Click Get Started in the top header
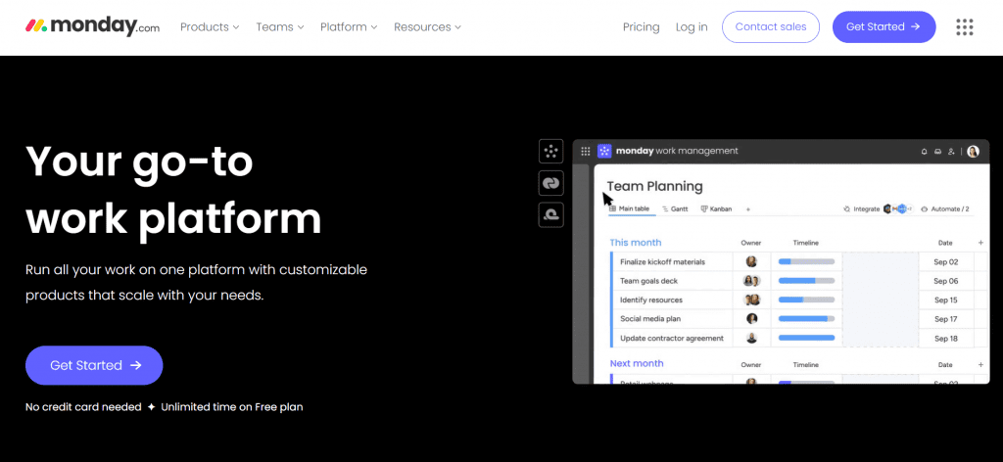This screenshot has width=1003, height=462. [884, 26]
